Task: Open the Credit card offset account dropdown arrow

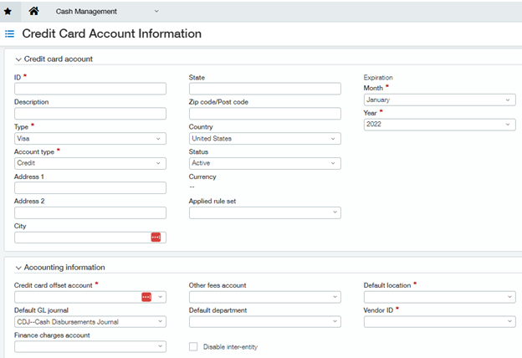Action: pyautogui.click(x=161, y=297)
